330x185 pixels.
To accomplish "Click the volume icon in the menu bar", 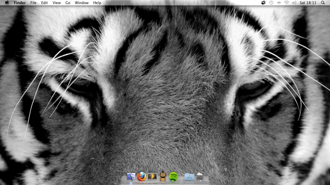I will coord(294,3).
